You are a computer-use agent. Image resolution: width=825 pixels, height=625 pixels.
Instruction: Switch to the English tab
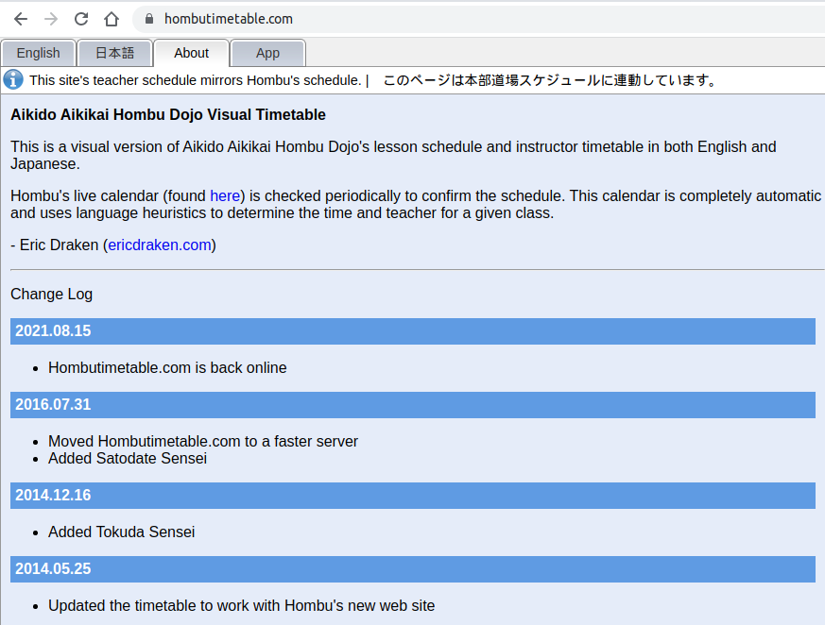point(39,53)
